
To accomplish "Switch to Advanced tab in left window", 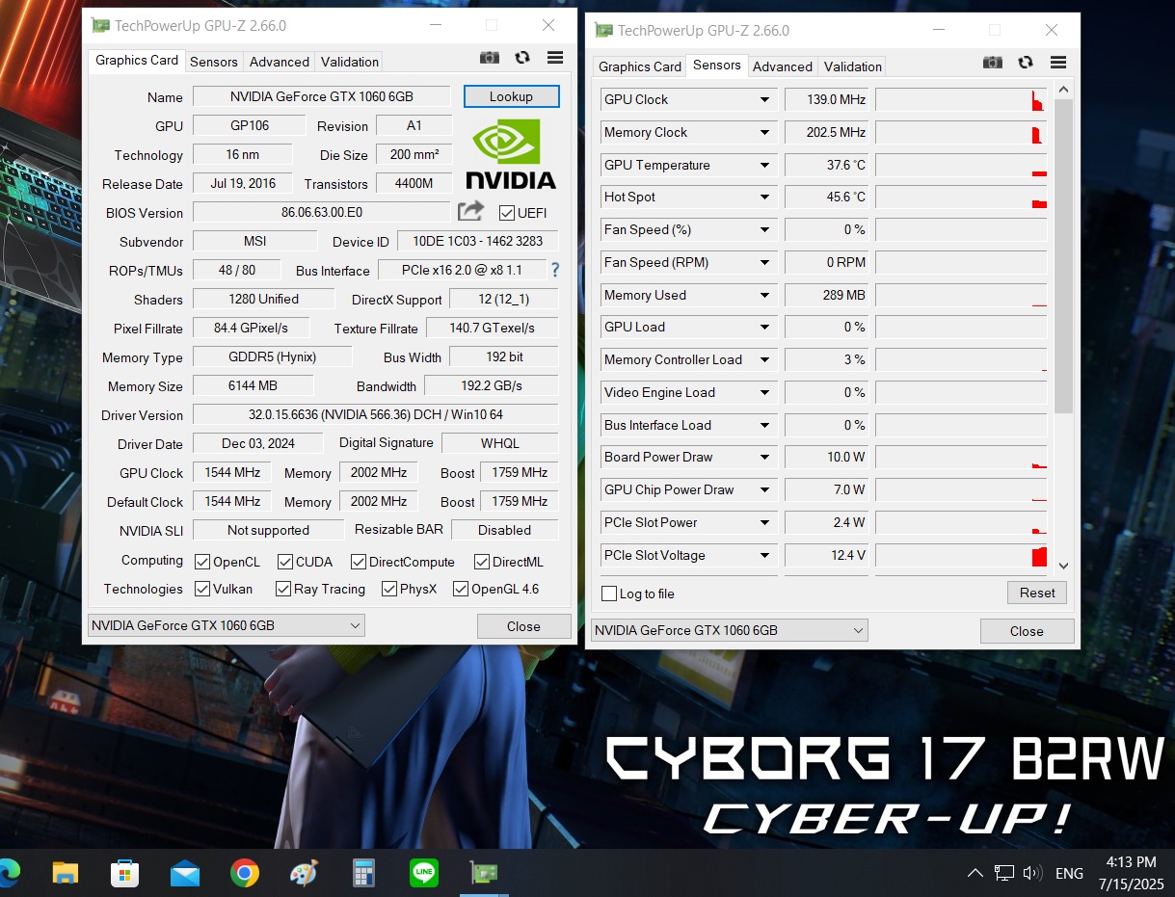I will 279,62.
